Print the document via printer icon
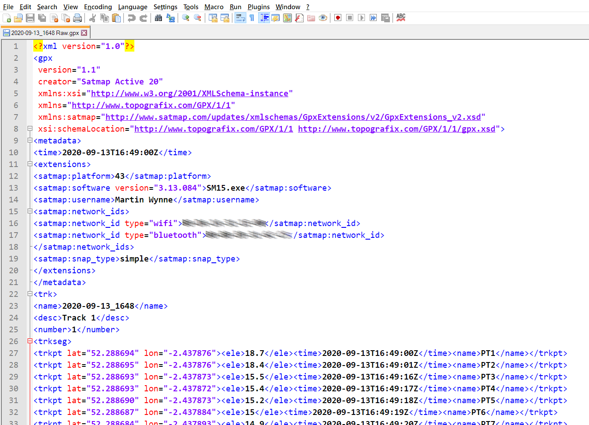Image resolution: width=589 pixels, height=425 pixels. (x=78, y=18)
